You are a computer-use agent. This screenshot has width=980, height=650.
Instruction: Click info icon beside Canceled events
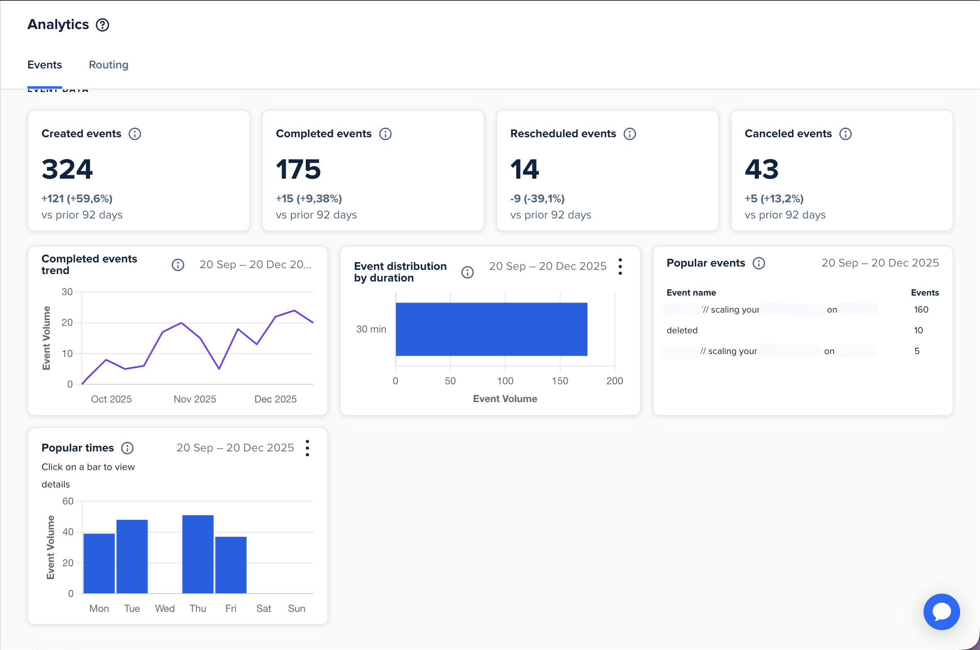846,134
